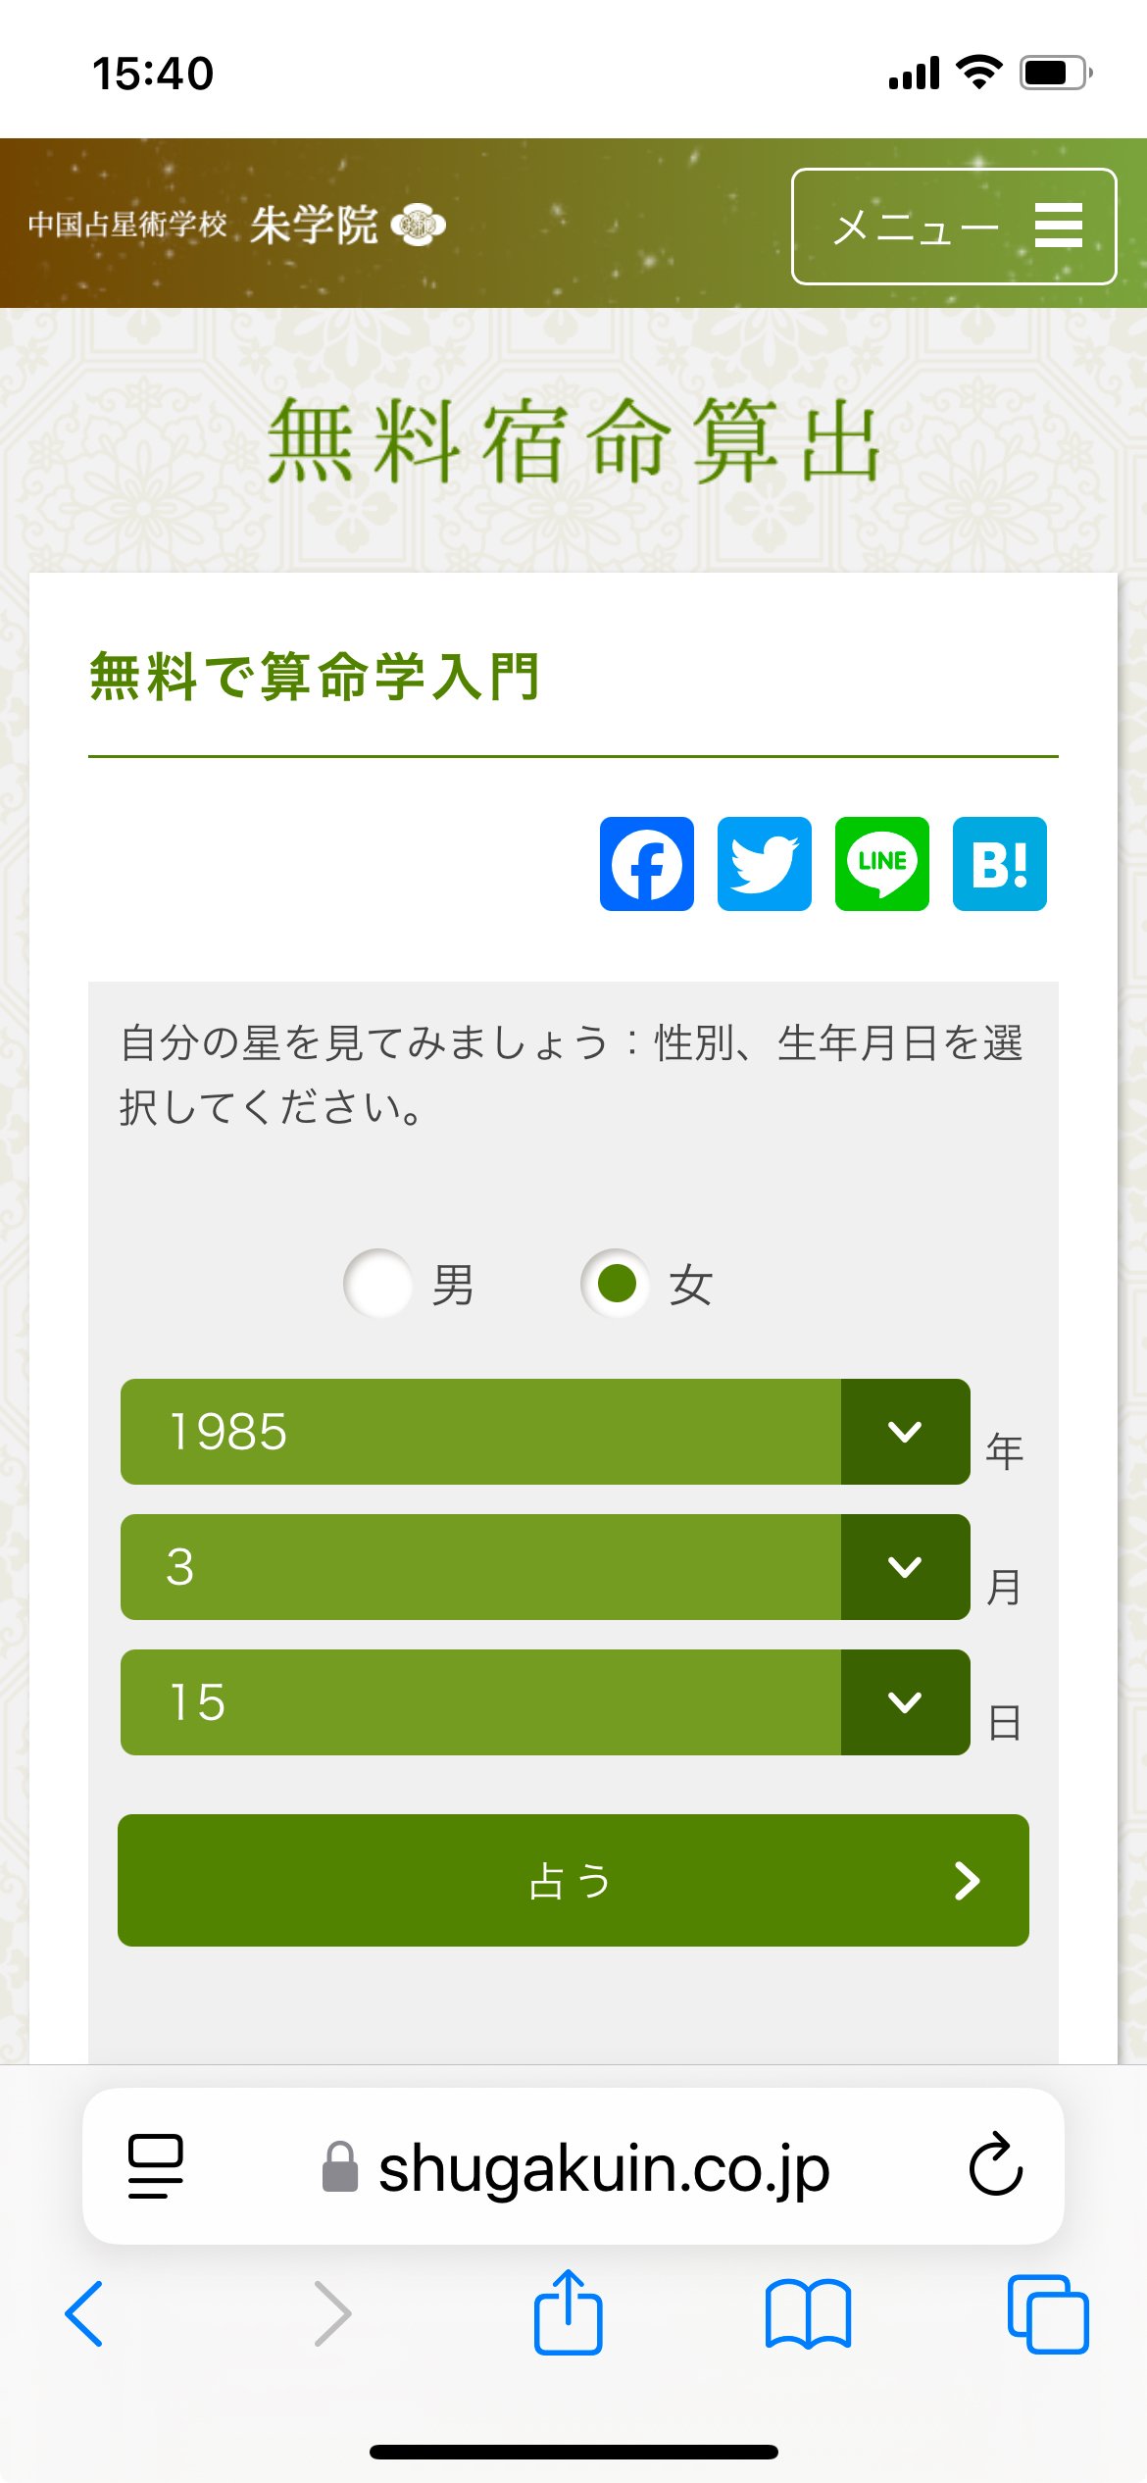Open the day dropdown showing 15
This screenshot has height=2483, width=1147.
click(x=545, y=1702)
